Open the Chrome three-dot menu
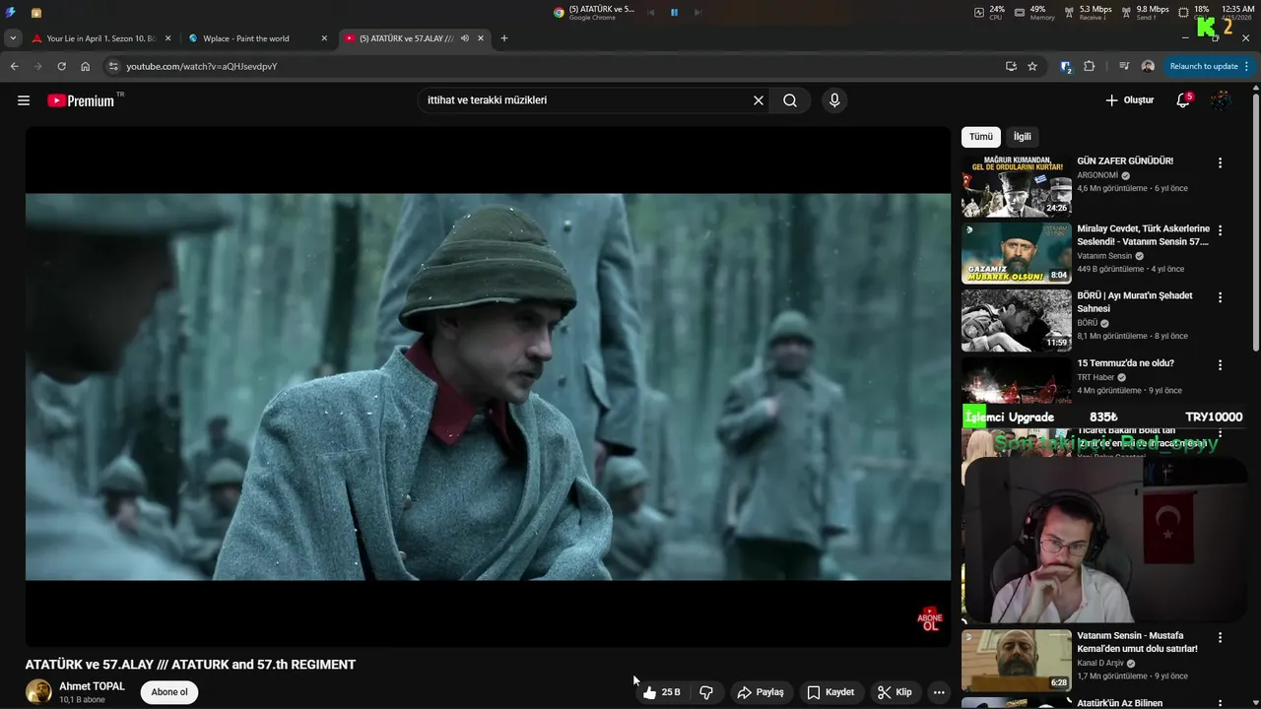 tap(1247, 66)
